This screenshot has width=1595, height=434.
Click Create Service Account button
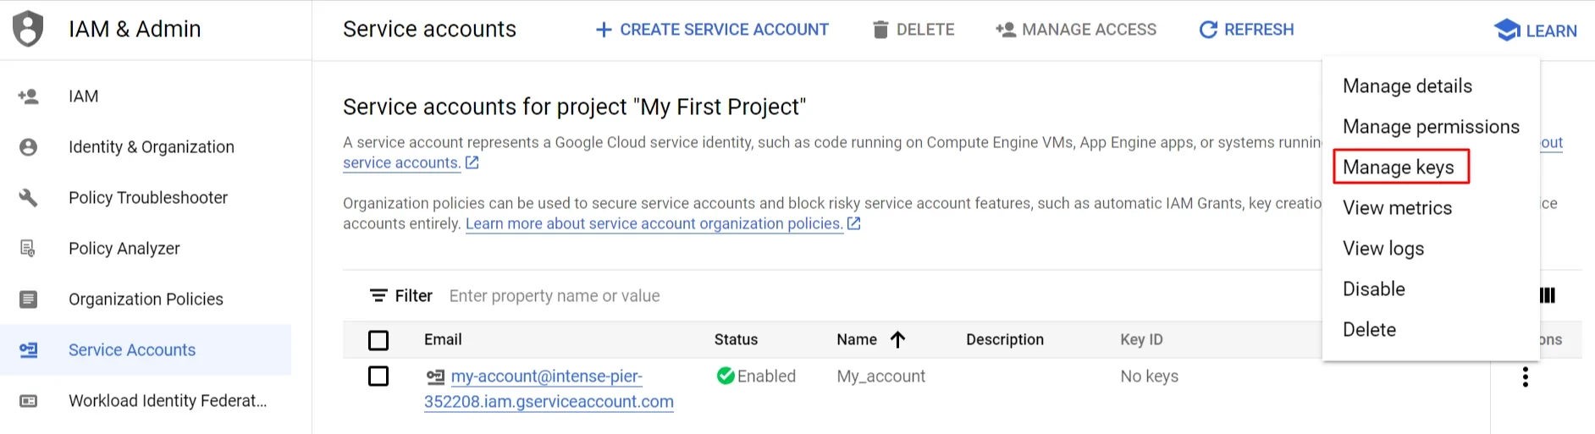pos(712,30)
